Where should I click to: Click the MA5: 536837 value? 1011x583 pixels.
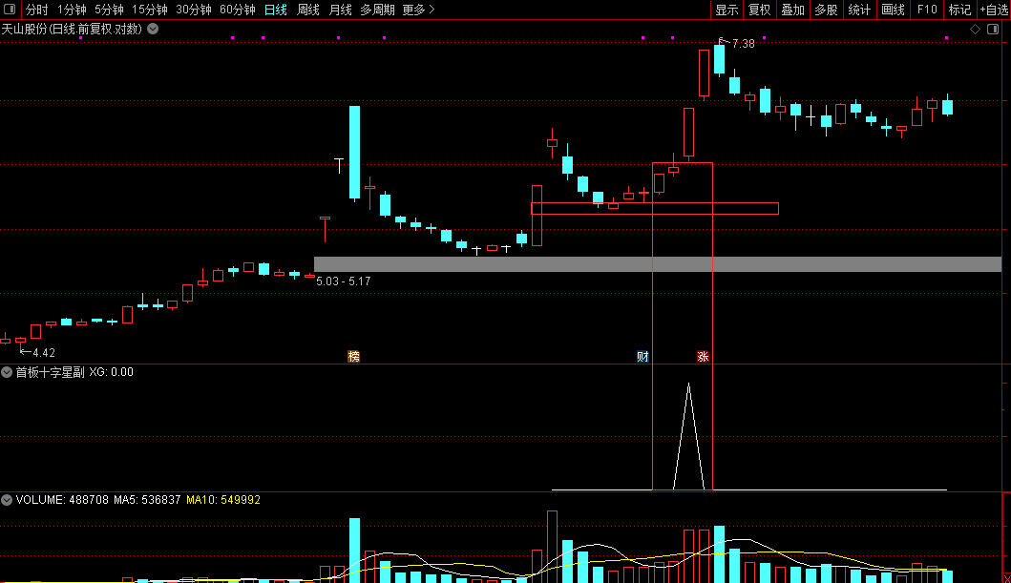147,500
